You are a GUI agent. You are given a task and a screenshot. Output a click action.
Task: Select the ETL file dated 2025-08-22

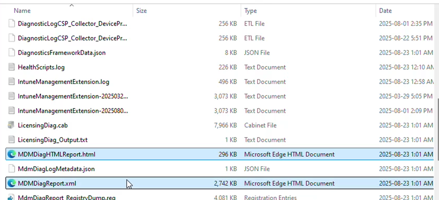pos(72,38)
